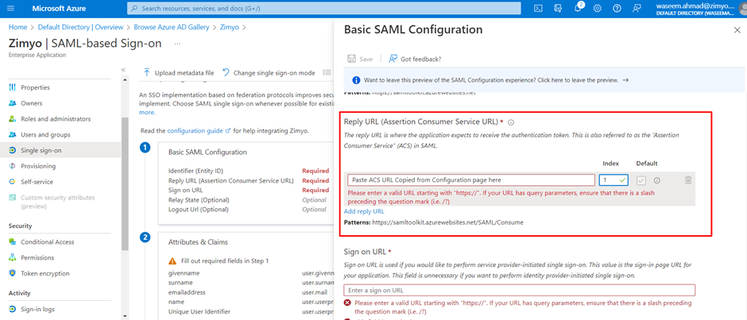Image resolution: width=747 pixels, height=320 pixels.
Task: Open Self-service in the sidebar
Action: (37, 182)
